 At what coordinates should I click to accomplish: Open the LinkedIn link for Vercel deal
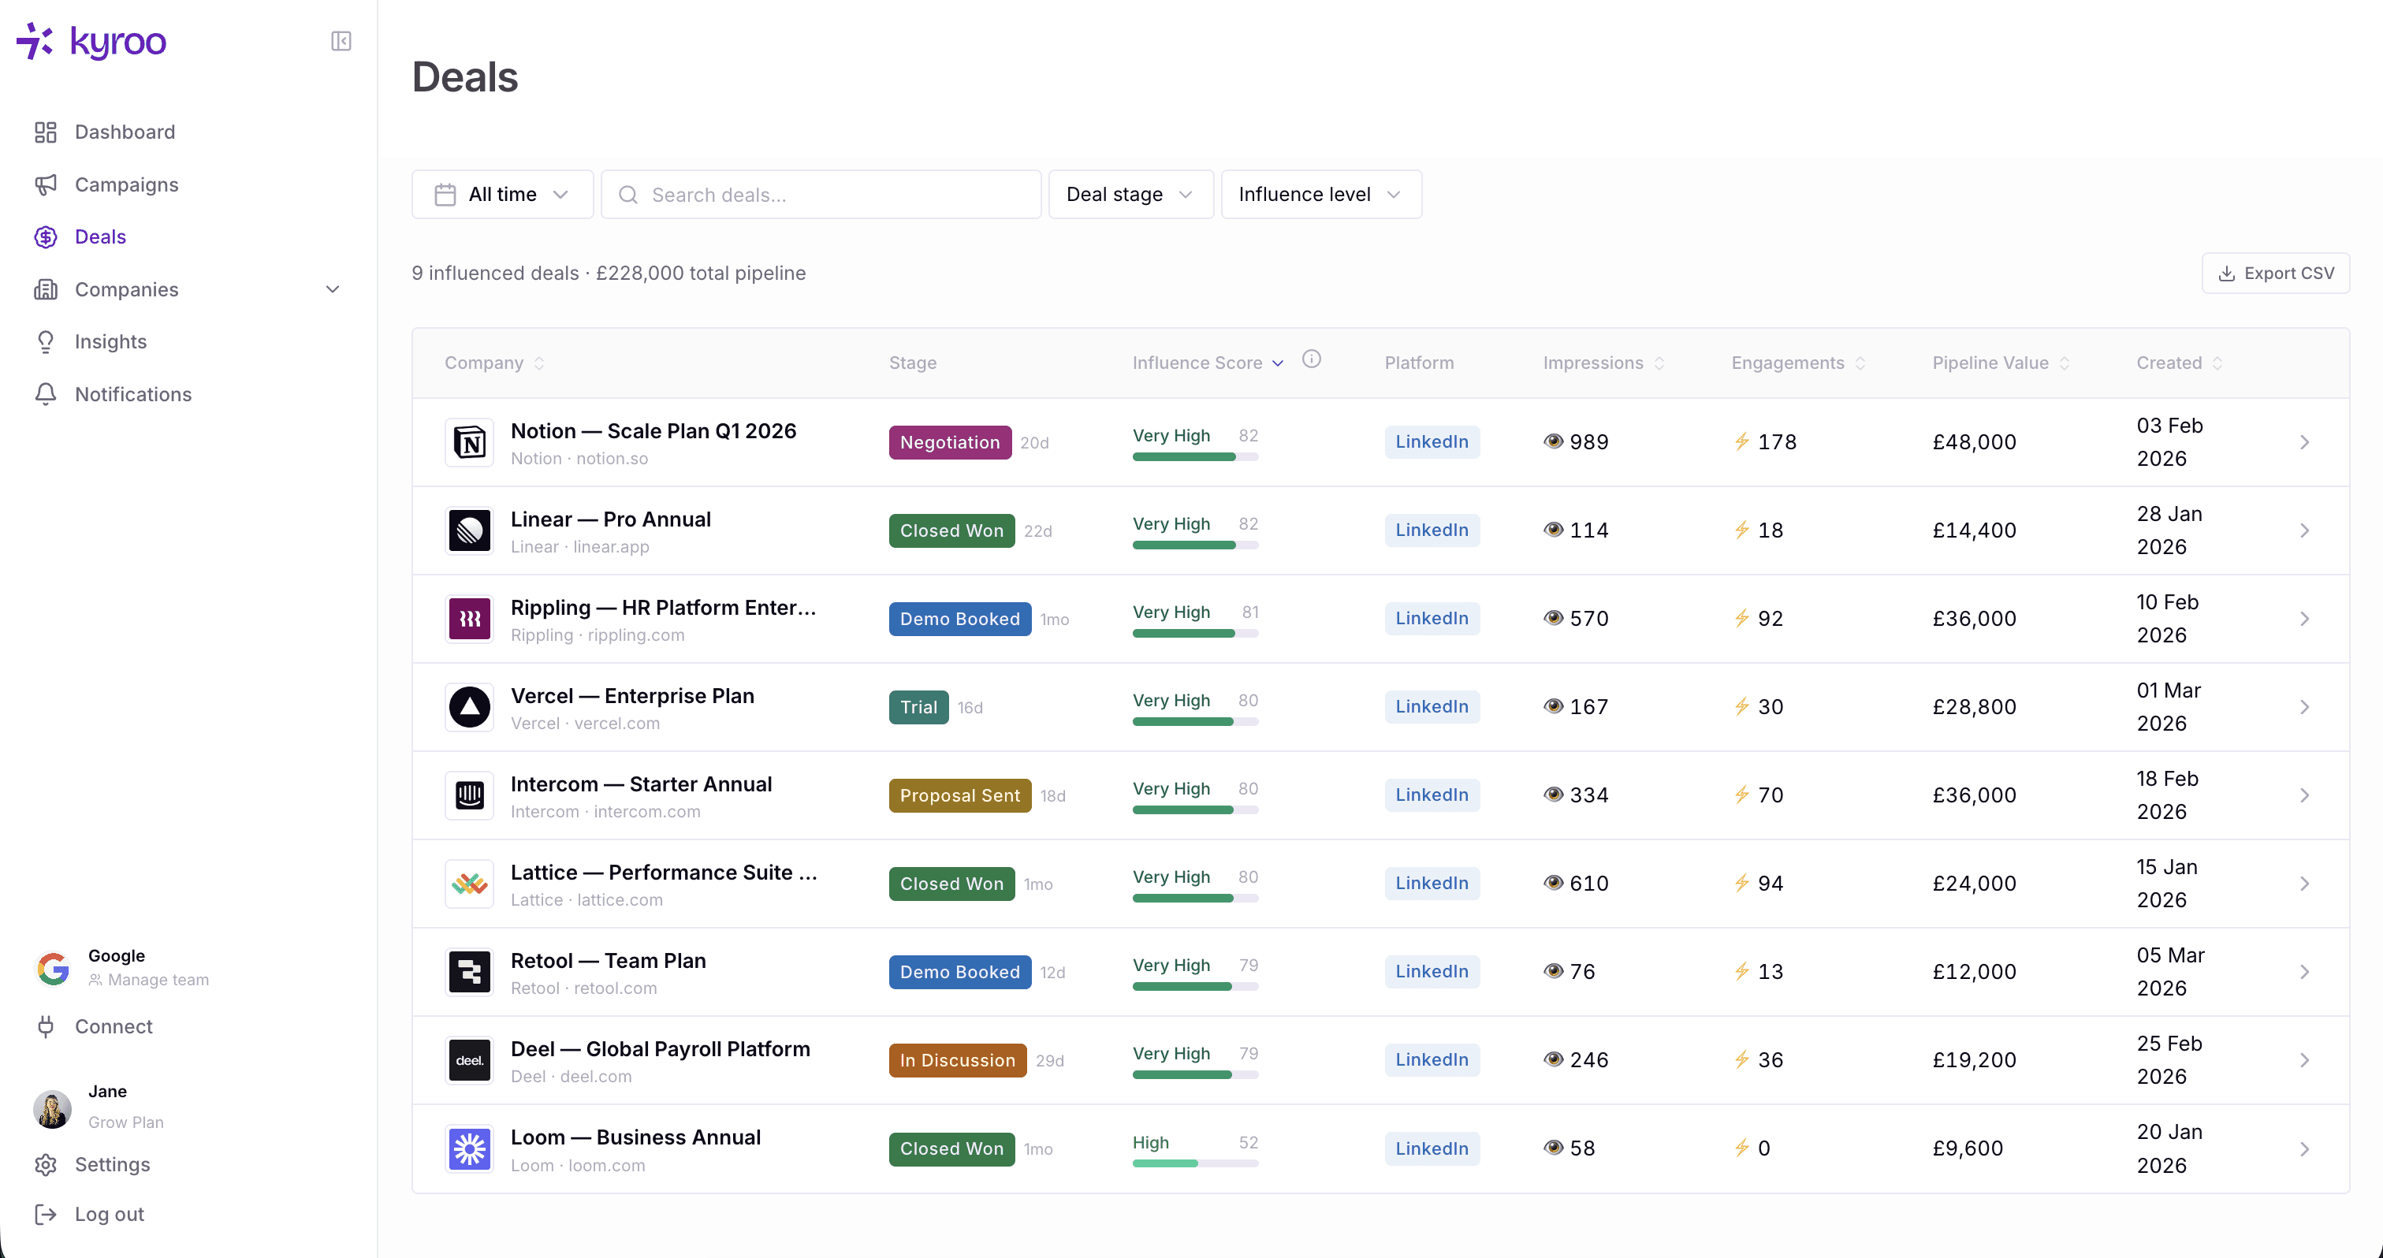click(1431, 707)
